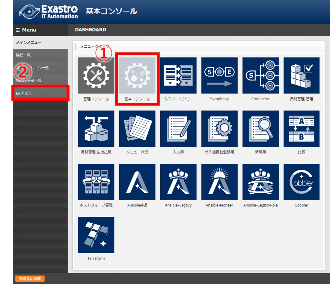Open Movement一覧 in the sidebar

(40, 81)
